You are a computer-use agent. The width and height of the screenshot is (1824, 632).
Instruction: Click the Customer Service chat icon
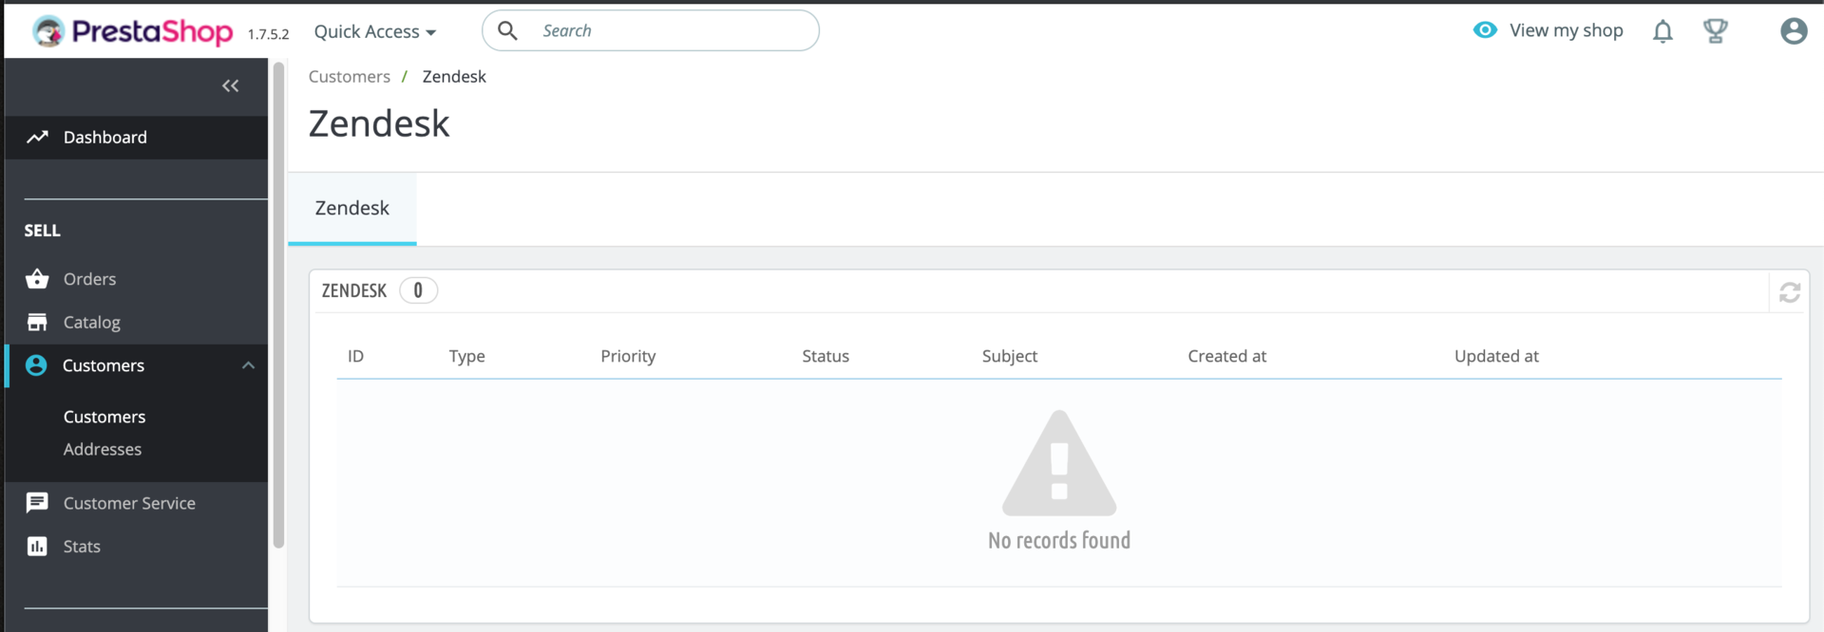click(x=37, y=503)
